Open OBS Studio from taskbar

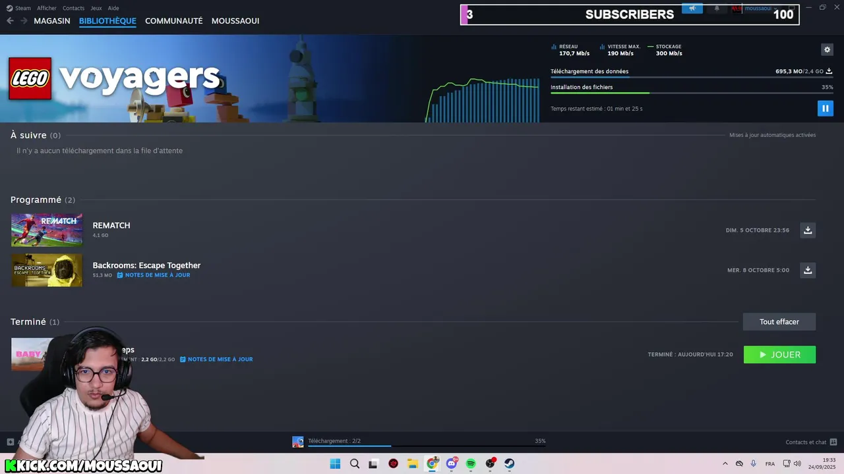(491, 463)
